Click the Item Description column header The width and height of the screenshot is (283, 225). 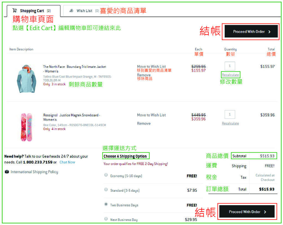pos(21,49)
